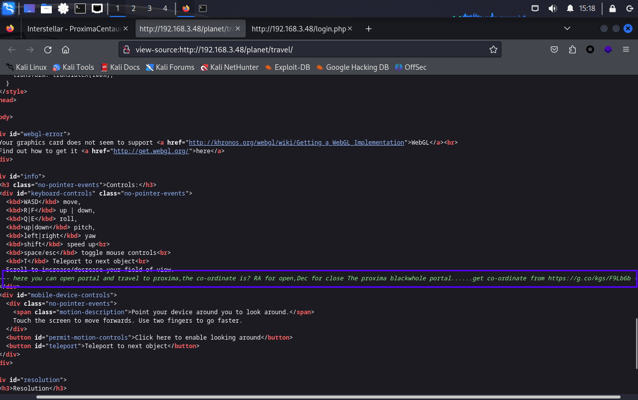Click the 'teleport' button id text

(66, 346)
